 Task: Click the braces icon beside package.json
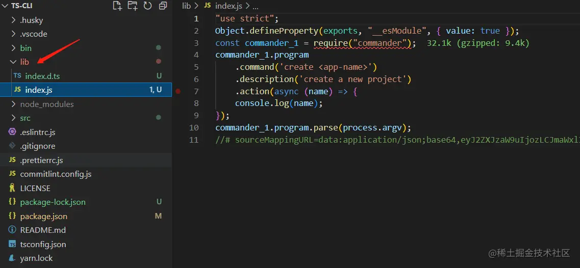12,216
